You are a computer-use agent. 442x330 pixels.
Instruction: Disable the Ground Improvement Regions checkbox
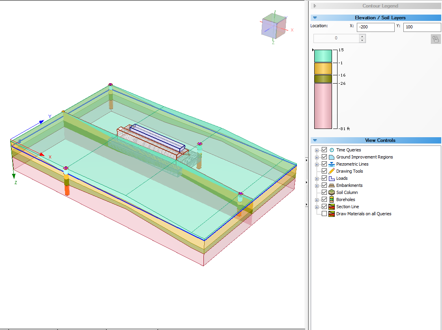pos(324,157)
